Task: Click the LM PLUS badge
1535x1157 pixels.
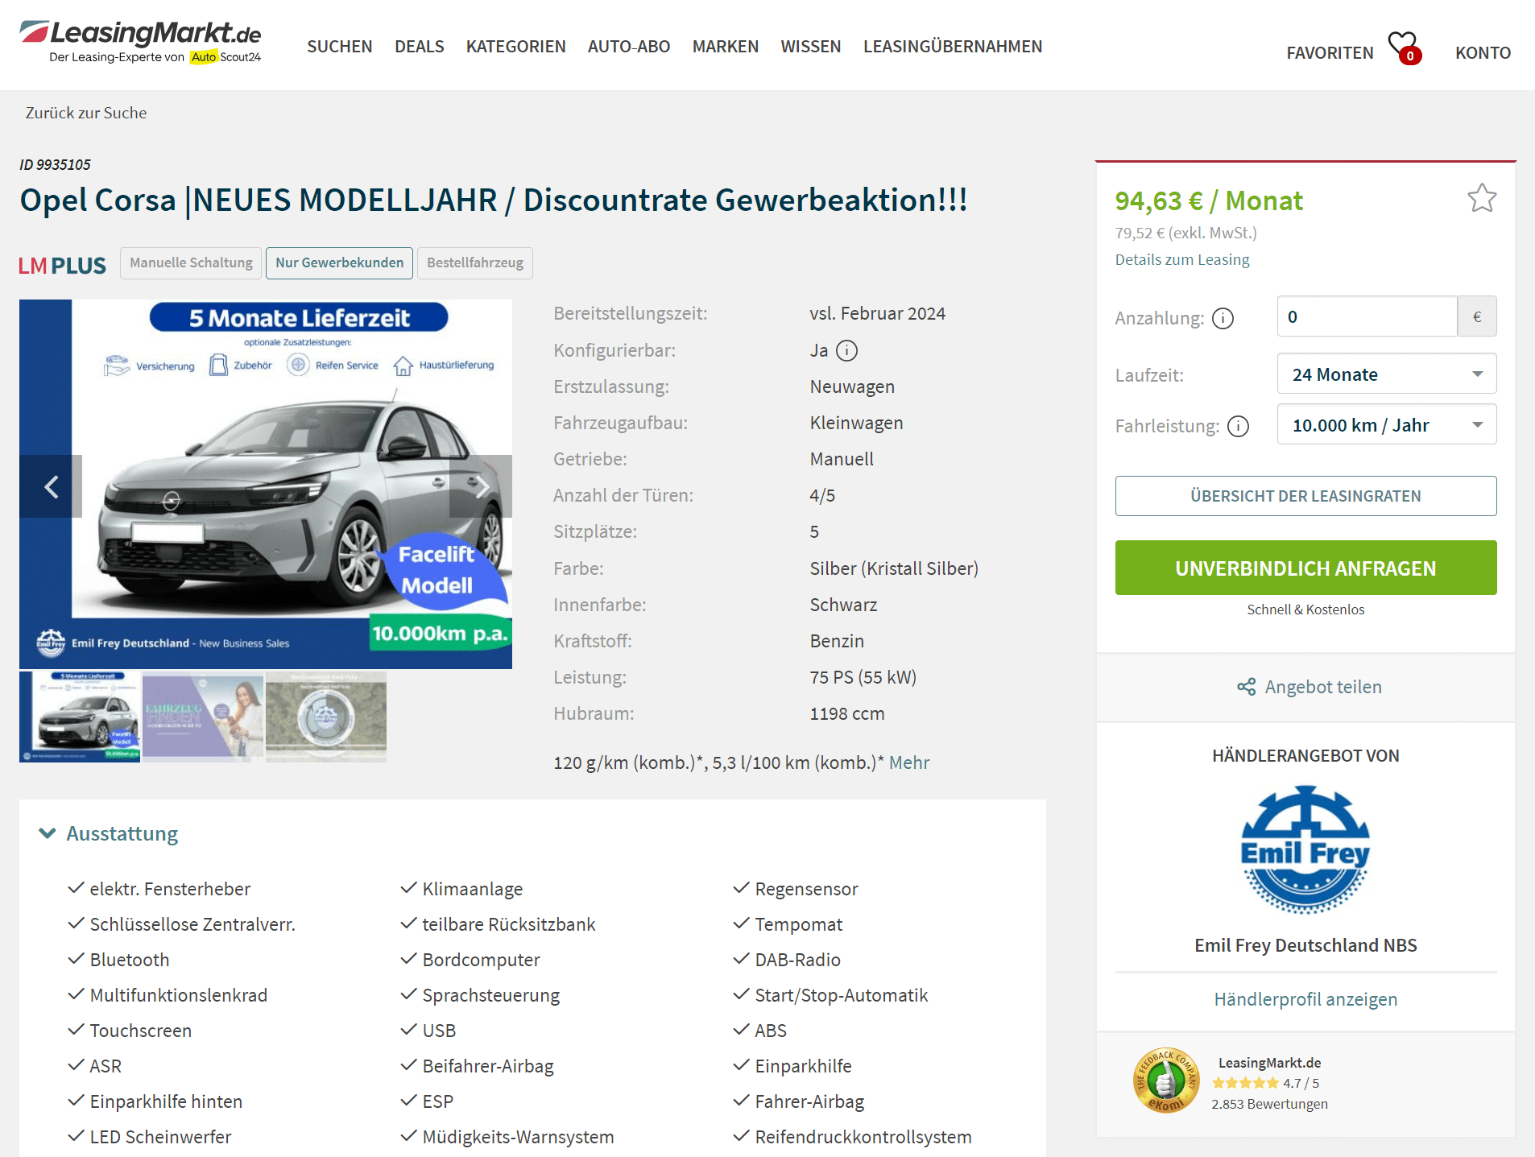Action: pos(62,266)
